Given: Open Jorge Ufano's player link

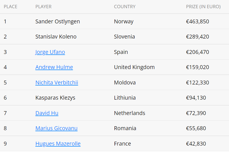Looking at the screenshot, I should 50,52.
